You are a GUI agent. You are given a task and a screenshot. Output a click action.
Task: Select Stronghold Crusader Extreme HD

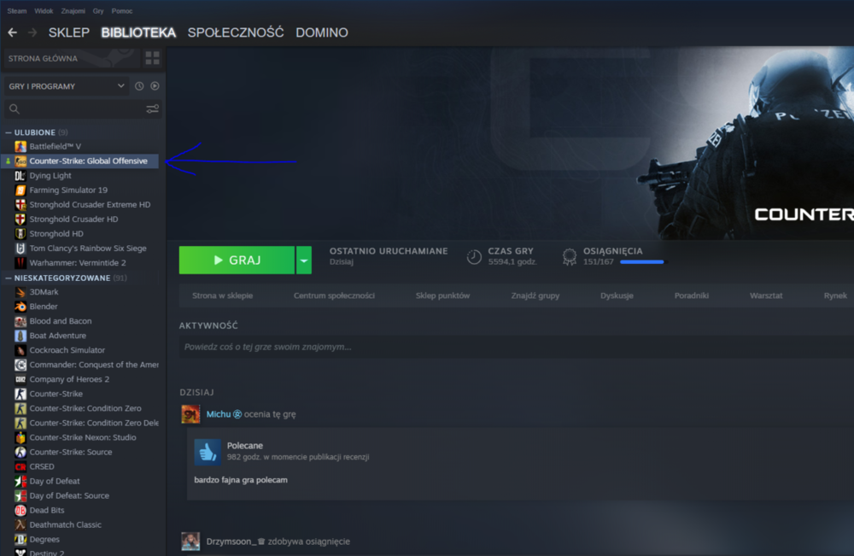(90, 205)
